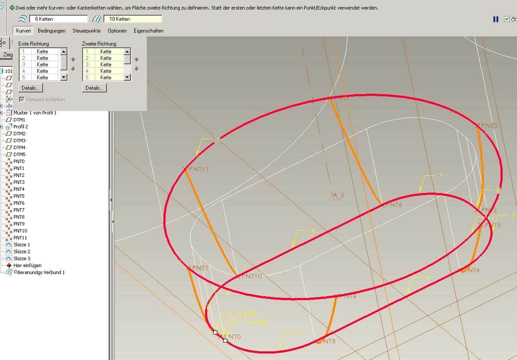Click the sketch icon of Skizze 3
Screen dimensions: 517x360
coord(9,259)
